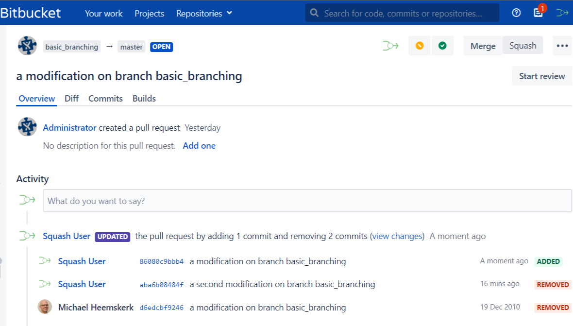Open the help question mark icon

516,13
